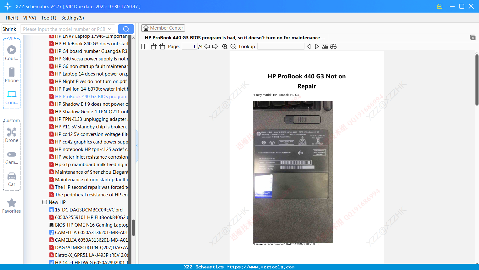
Task: Open HP Pavilion 14-b070tx water inlet file
Action: (88, 89)
